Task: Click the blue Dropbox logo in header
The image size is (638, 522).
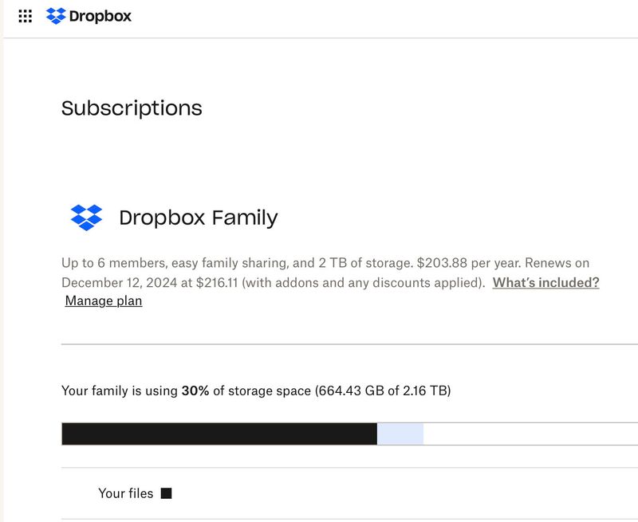Action: coord(56,16)
